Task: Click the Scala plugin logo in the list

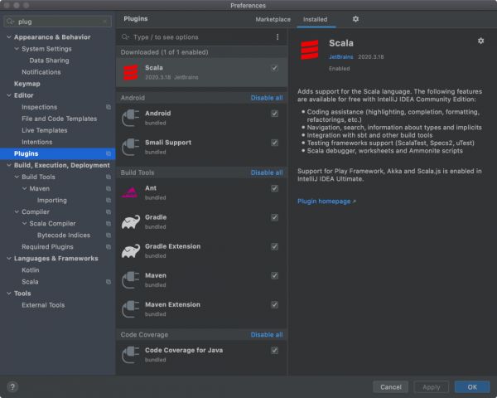Action: click(130, 72)
